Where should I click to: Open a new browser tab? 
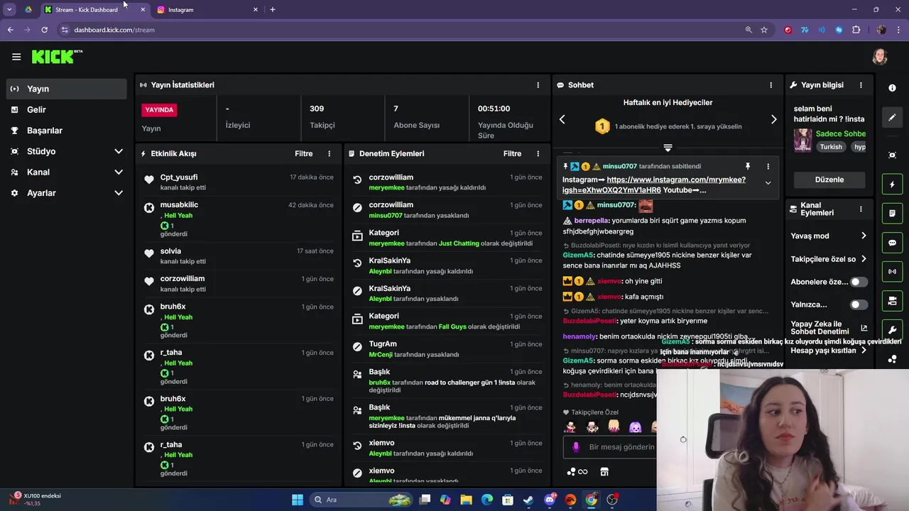point(273,9)
